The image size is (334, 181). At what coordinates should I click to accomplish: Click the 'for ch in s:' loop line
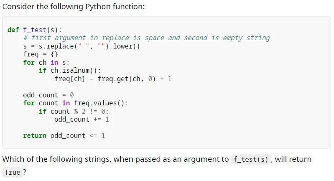46,62
